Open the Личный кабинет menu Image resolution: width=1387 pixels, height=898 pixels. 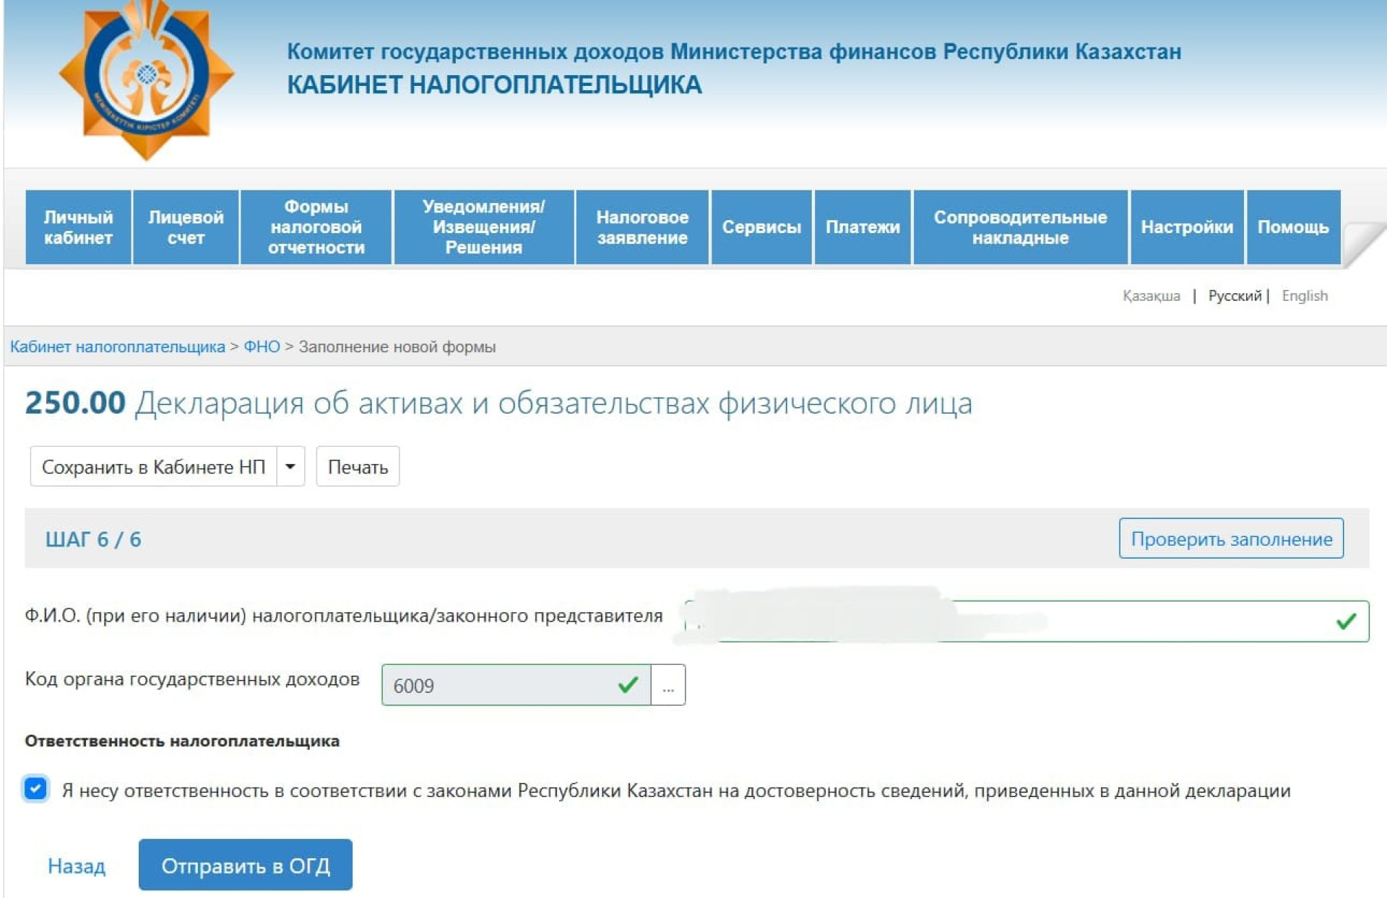tap(78, 227)
